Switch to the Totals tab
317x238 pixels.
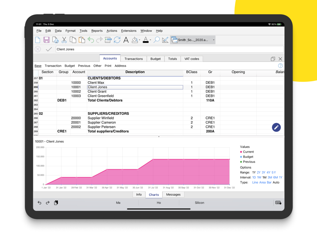coord(172,59)
